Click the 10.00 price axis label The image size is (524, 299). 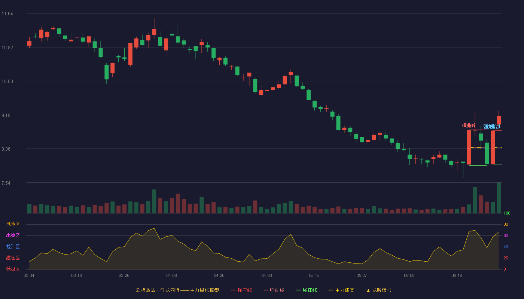(7, 81)
